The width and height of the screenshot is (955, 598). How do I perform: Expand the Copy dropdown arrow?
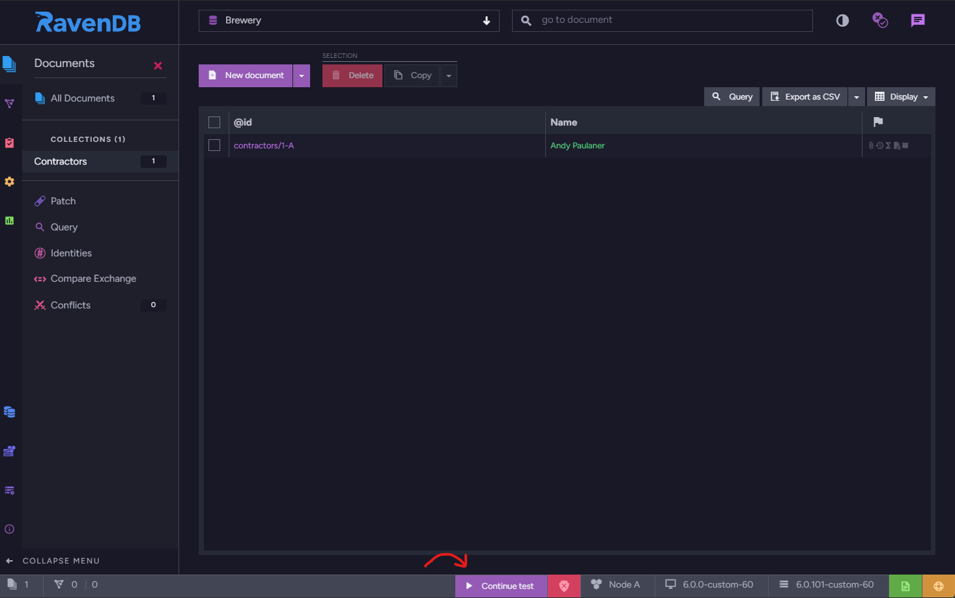coord(449,75)
